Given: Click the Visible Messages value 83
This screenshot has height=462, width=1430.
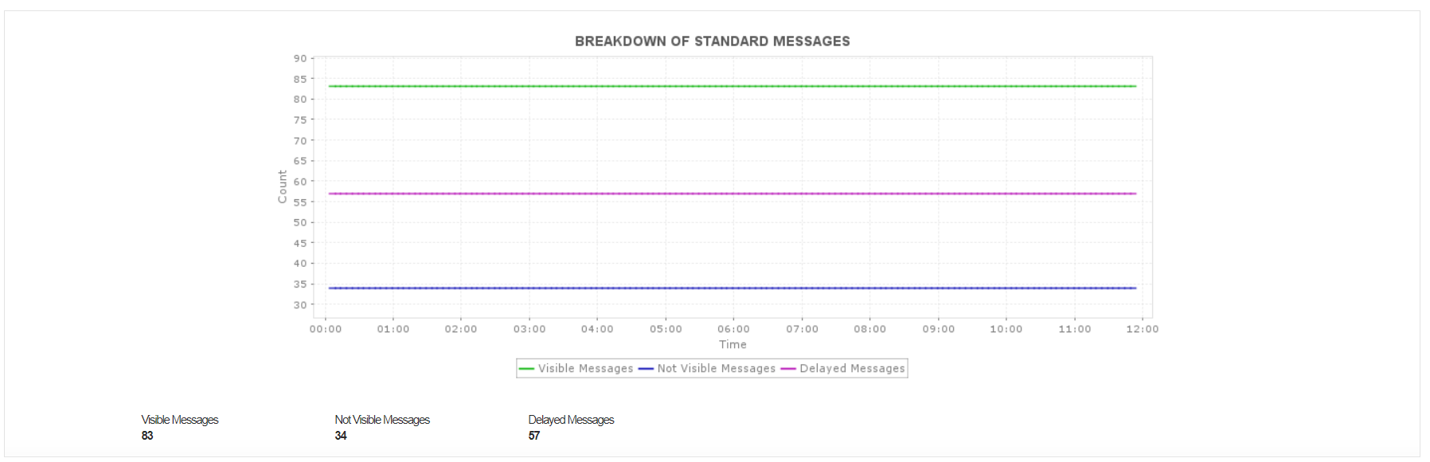Looking at the screenshot, I should pyautogui.click(x=147, y=436).
